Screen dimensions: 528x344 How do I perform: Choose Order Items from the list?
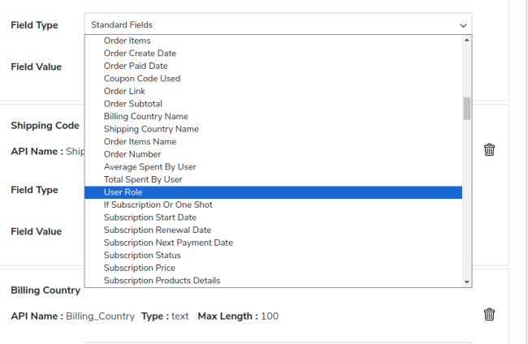(x=127, y=41)
